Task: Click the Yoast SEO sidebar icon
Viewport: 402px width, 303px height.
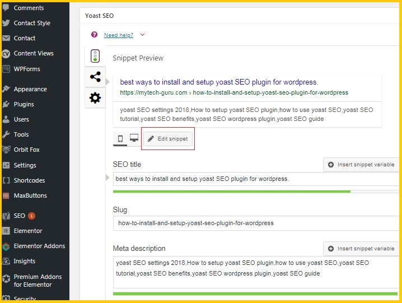Action: click(6, 216)
